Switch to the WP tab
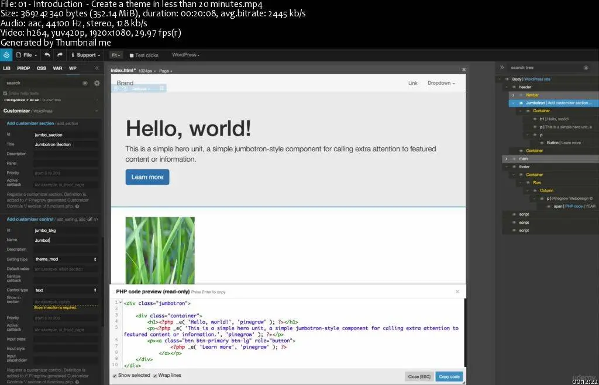This screenshot has width=599, height=385. point(73,68)
